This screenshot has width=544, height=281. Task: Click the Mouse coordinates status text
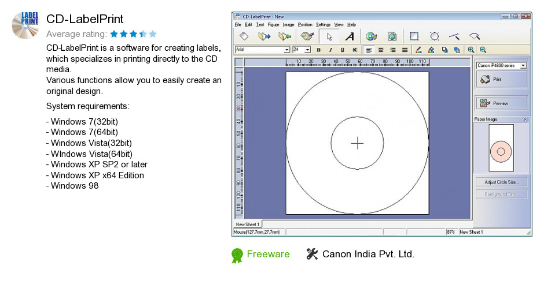point(256,232)
